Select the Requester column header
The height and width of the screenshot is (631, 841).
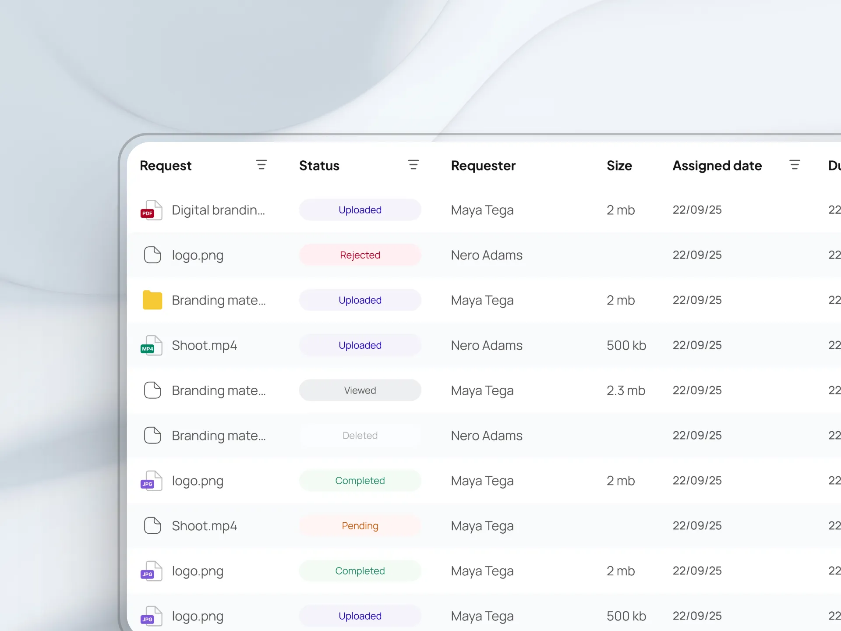[483, 166]
